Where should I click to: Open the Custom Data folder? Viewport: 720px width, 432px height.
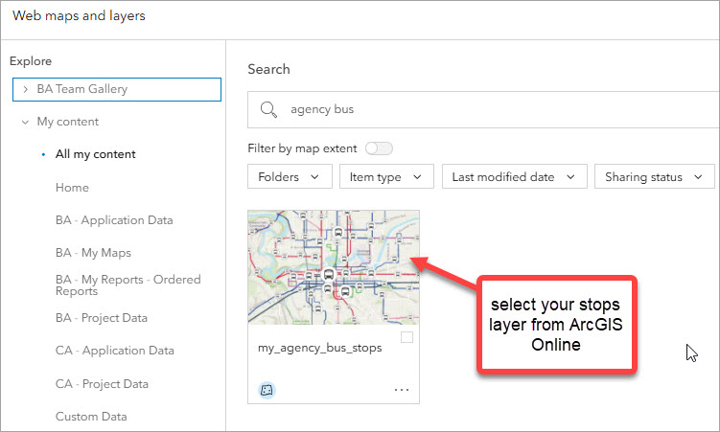(x=91, y=417)
